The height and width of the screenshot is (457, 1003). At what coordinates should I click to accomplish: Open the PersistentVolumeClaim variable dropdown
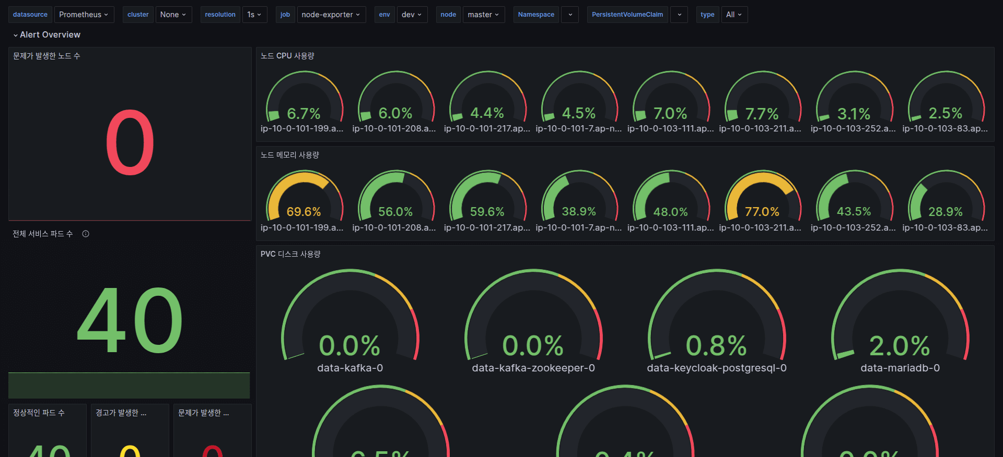click(679, 15)
